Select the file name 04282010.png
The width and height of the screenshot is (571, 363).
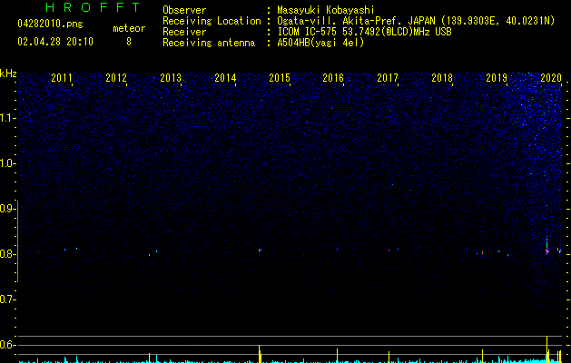pos(50,25)
